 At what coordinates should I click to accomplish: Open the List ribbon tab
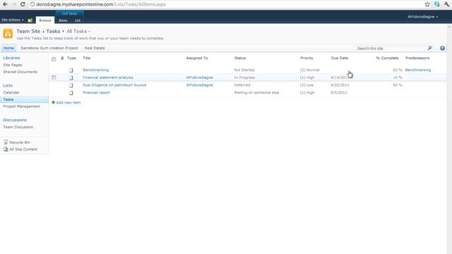point(78,20)
